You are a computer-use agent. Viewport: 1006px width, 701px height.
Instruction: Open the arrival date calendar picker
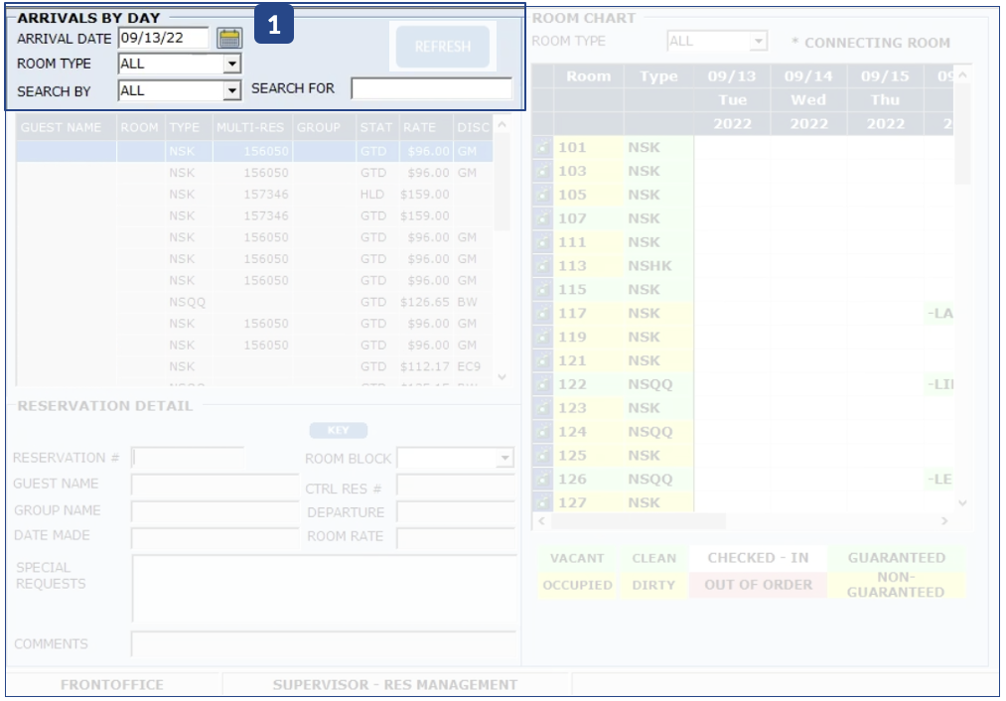pyautogui.click(x=229, y=39)
